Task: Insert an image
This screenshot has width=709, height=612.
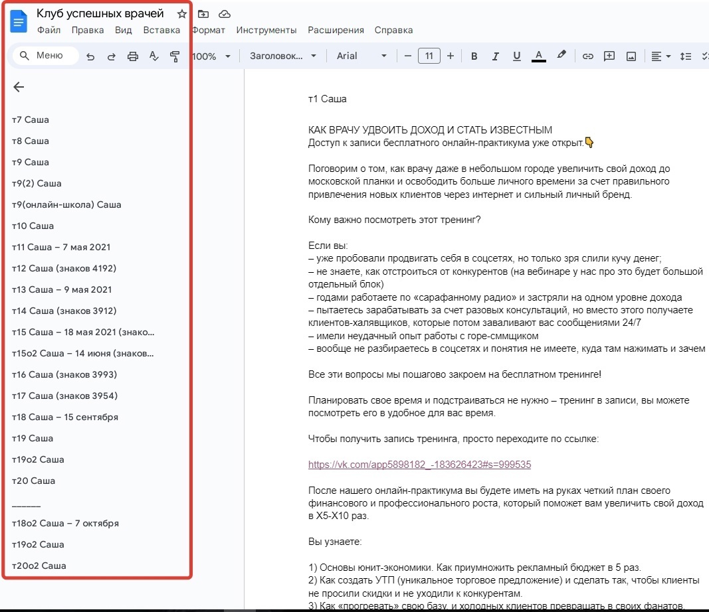Action: [x=631, y=56]
